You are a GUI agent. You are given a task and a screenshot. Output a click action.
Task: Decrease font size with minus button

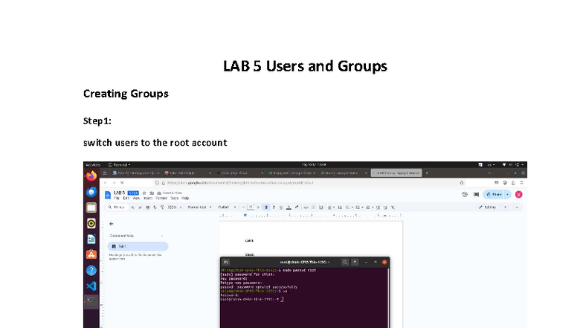(x=243, y=207)
